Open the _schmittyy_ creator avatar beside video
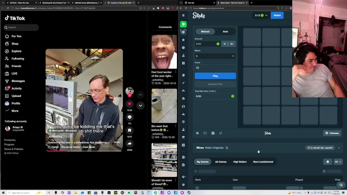 pyautogui.click(x=130, y=91)
